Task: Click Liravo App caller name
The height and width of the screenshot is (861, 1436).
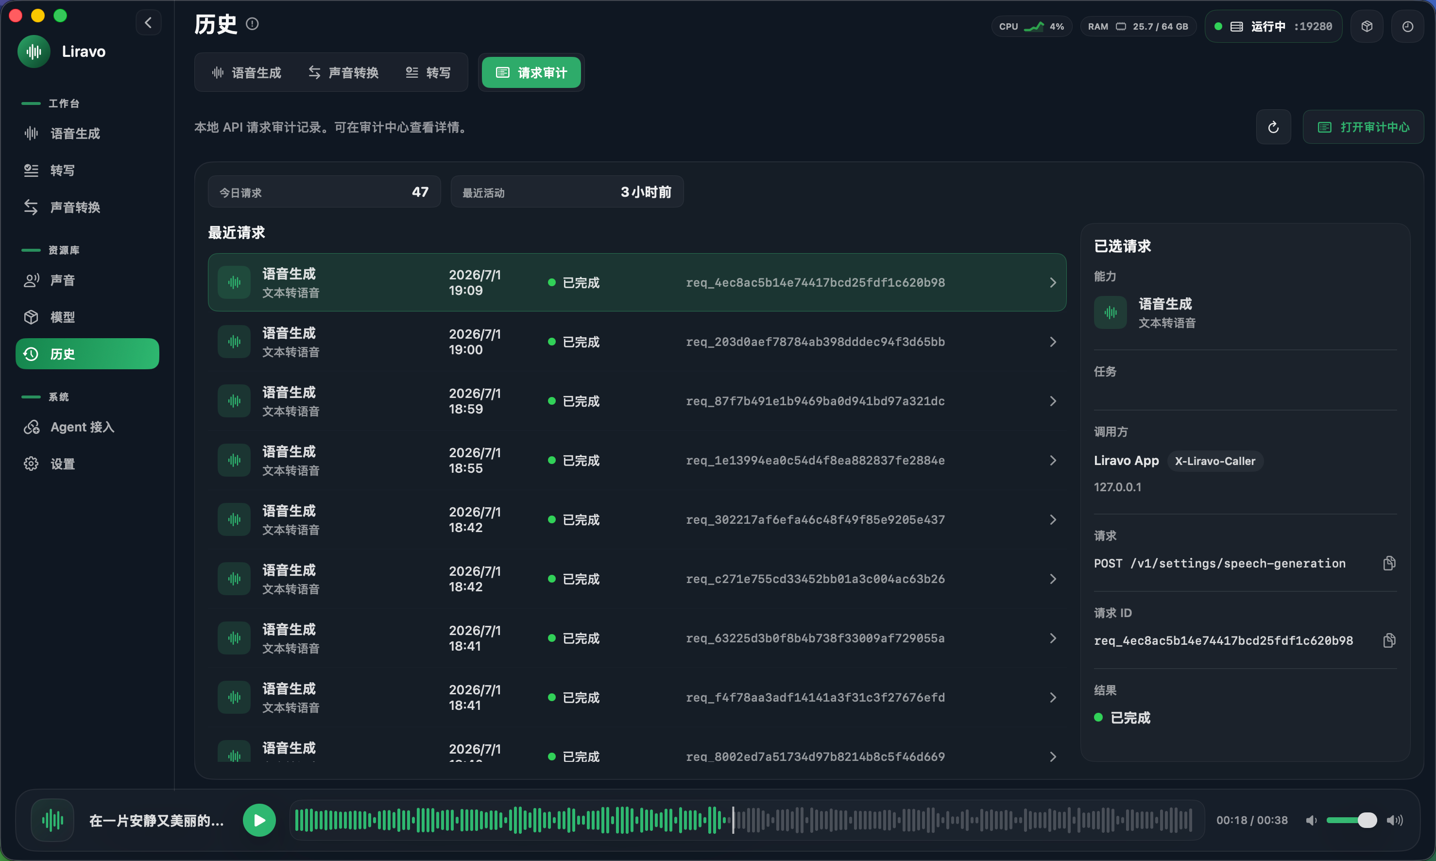Action: point(1126,461)
